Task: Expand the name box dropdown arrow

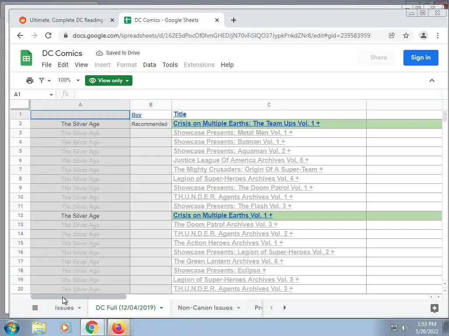Action: pyautogui.click(x=51, y=94)
